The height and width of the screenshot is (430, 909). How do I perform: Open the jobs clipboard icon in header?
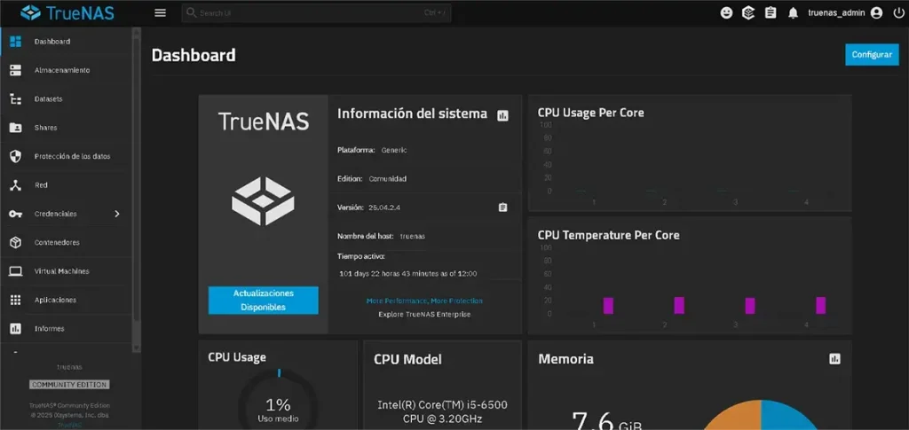tap(771, 12)
